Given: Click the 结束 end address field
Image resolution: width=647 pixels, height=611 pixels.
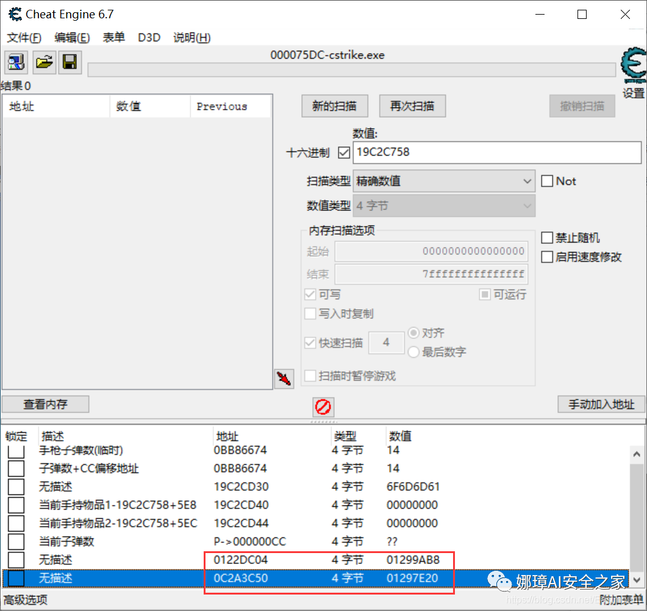Looking at the screenshot, I should pos(431,274).
